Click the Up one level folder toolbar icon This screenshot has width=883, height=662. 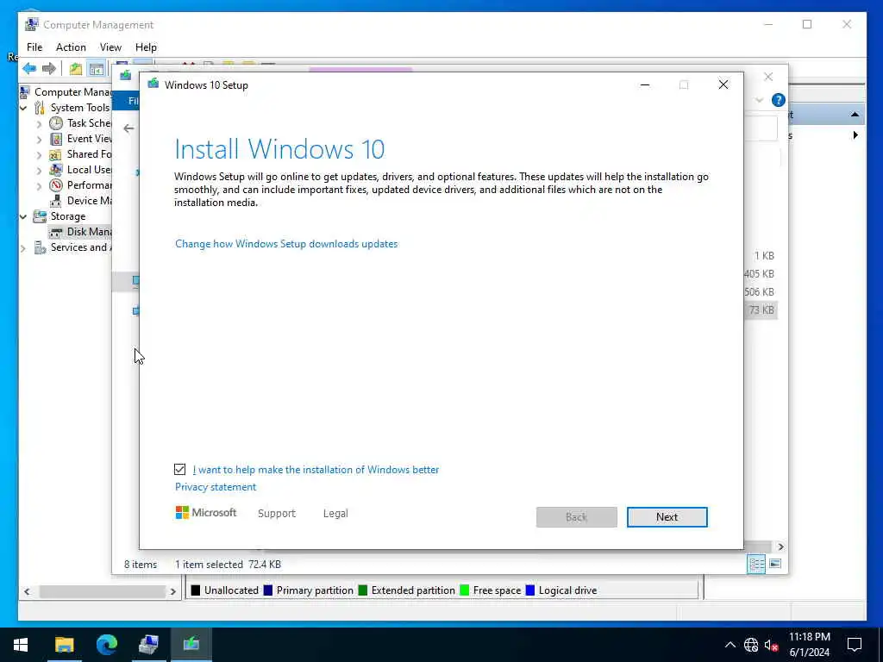76,69
